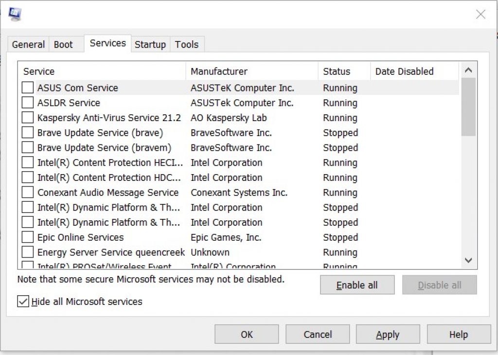Open Help for system configuration
Image resolution: width=498 pixels, height=355 pixels.
(x=458, y=334)
